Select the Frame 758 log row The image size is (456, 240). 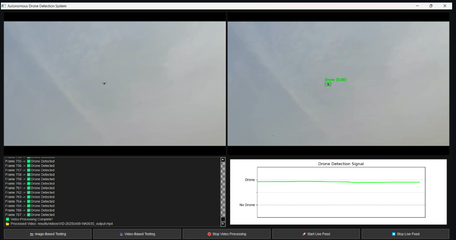pyautogui.click(x=30, y=175)
